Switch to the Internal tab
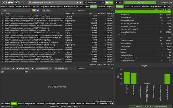This screenshot has height=108, width=173. click(x=4, y=7)
